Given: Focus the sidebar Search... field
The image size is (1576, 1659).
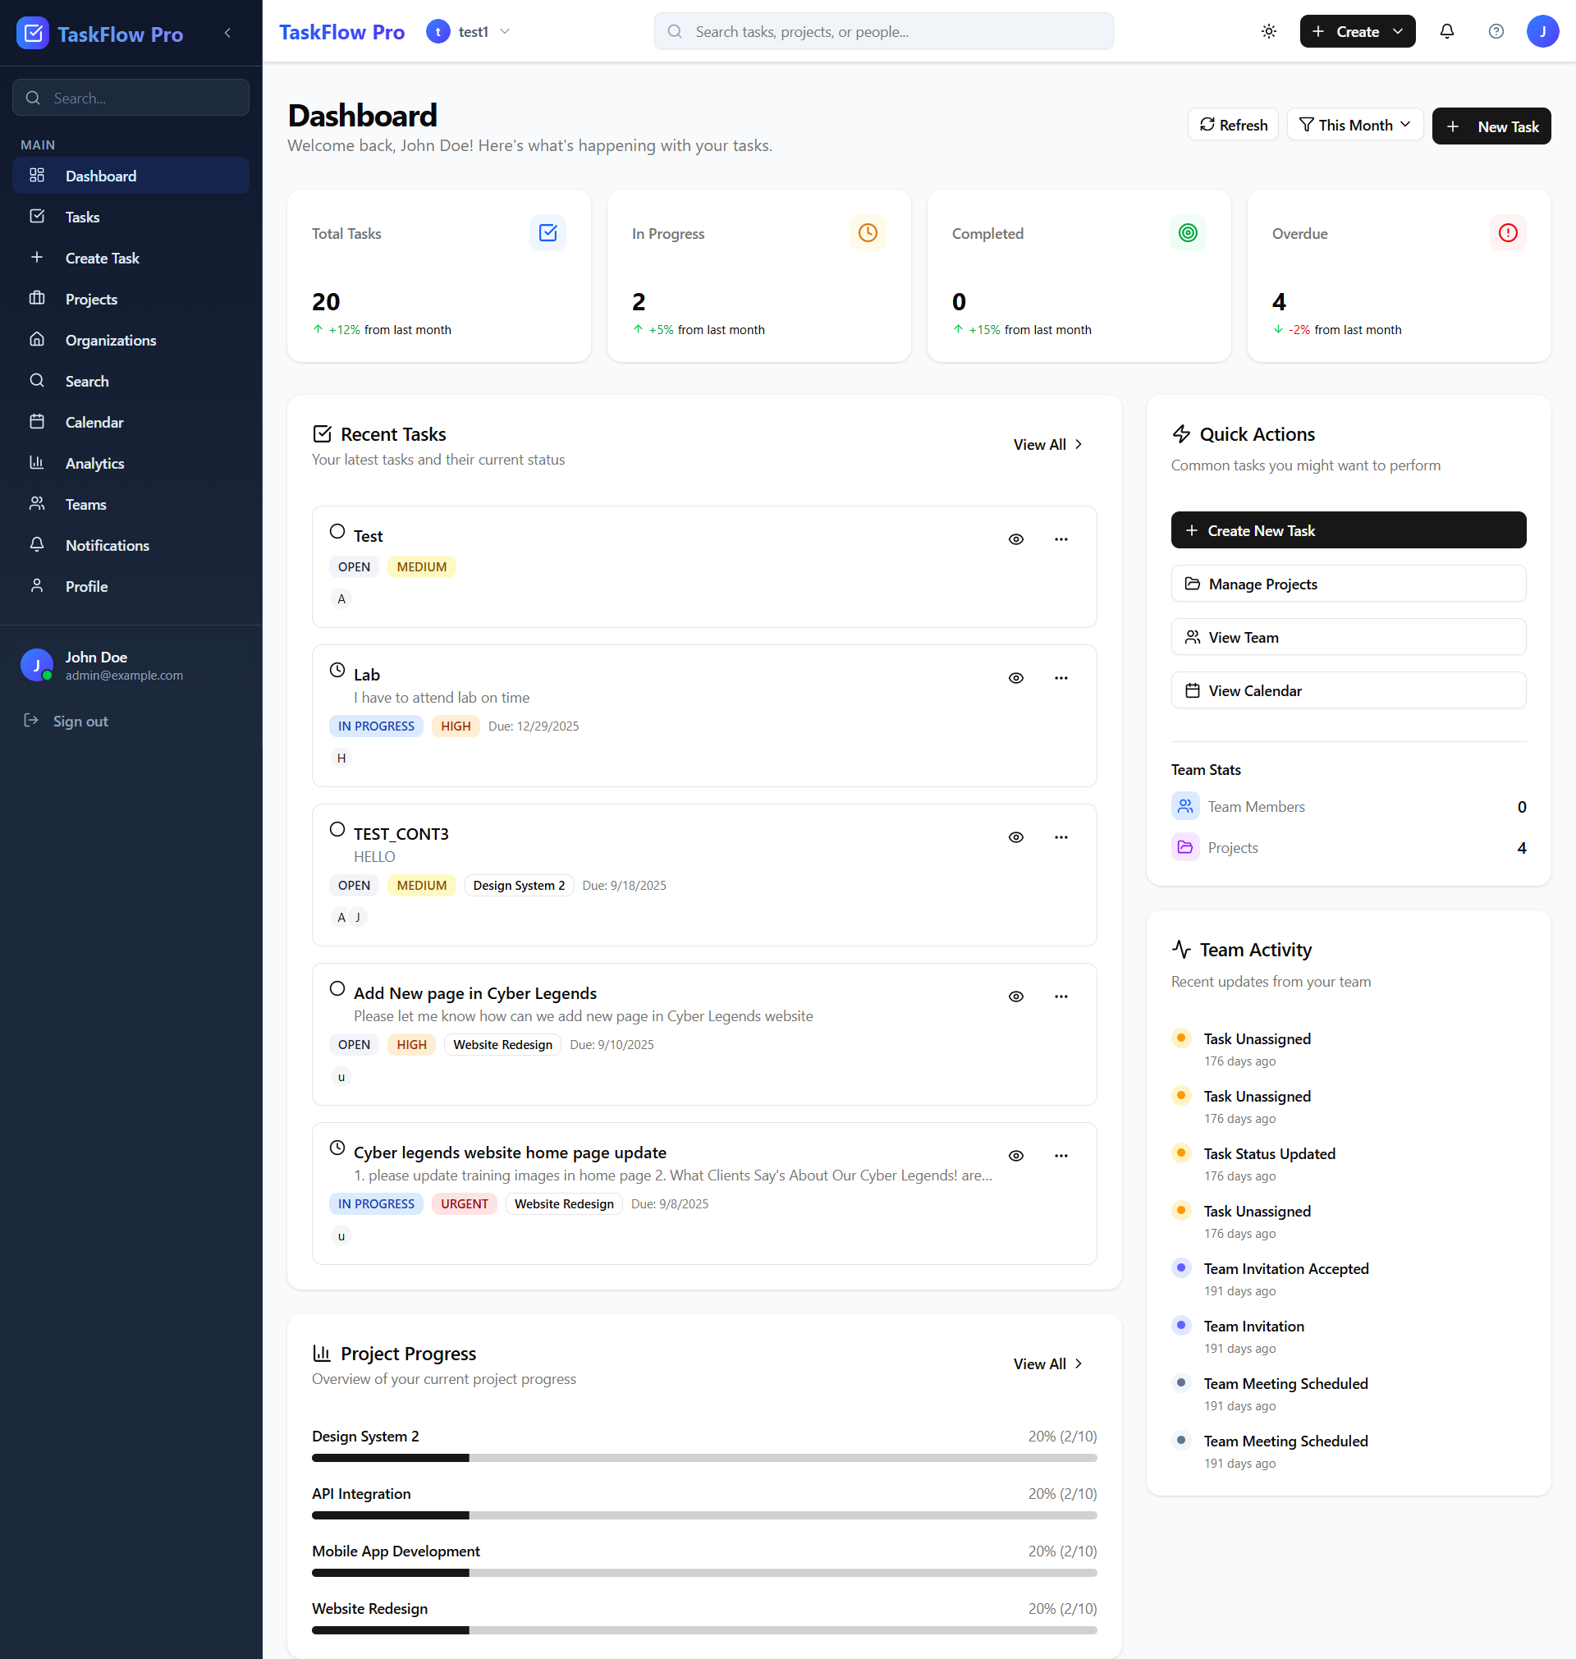Looking at the screenshot, I should point(131,99).
